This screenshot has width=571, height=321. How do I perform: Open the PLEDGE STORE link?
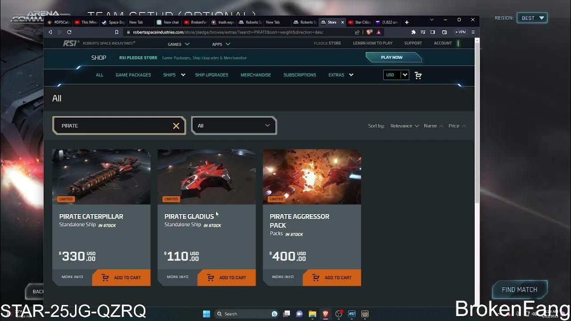click(327, 43)
